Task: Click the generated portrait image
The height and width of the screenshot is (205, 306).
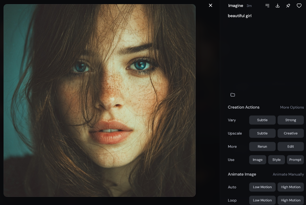Action: tap(100, 100)
